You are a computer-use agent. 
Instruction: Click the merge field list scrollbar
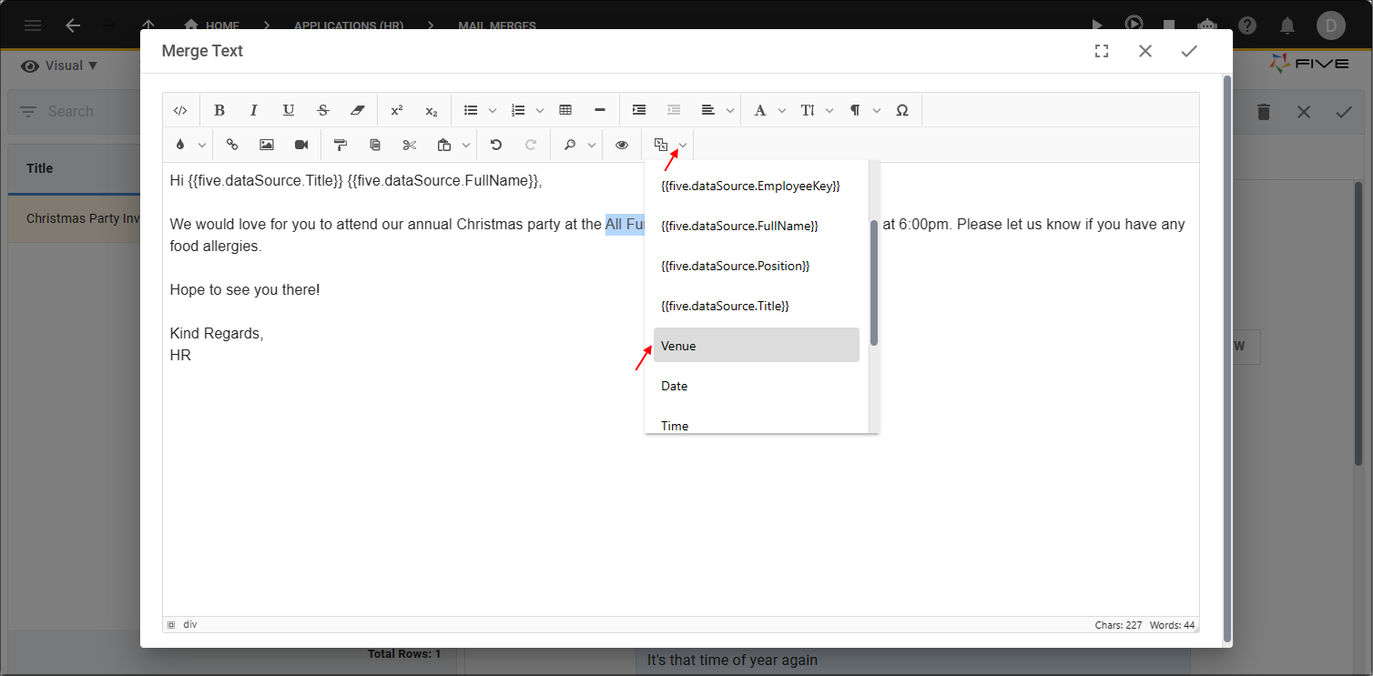click(874, 282)
